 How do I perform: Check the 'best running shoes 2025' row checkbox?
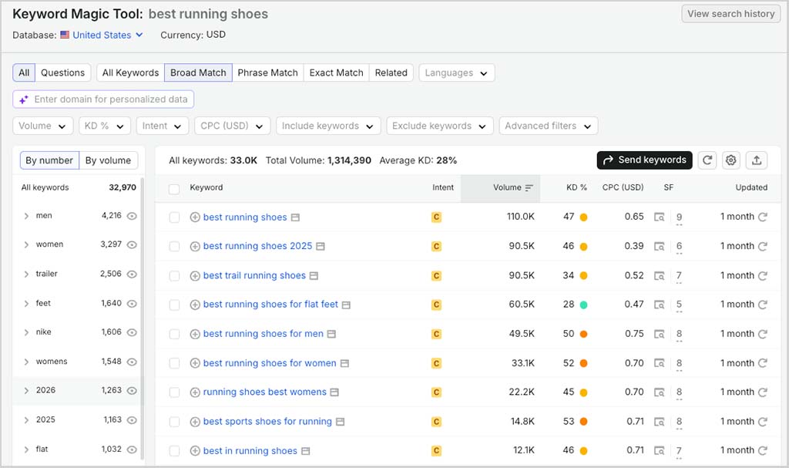coord(174,247)
